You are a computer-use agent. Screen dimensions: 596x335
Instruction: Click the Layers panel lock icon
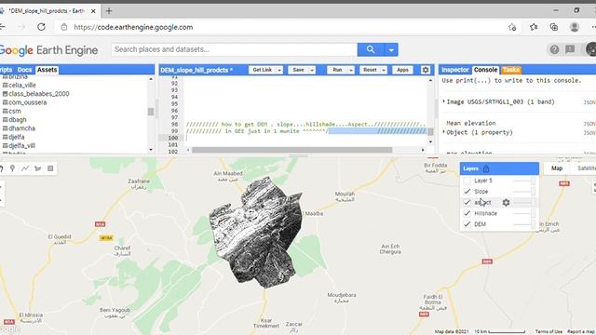tap(486, 168)
